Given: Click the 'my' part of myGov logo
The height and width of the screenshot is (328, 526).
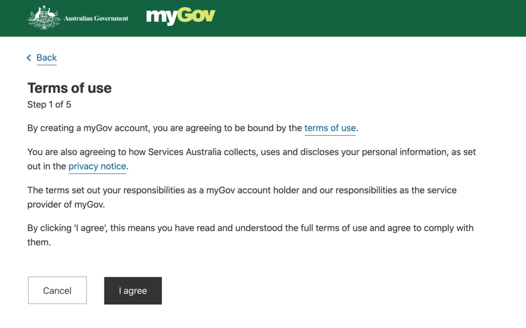Looking at the screenshot, I should click(162, 17).
